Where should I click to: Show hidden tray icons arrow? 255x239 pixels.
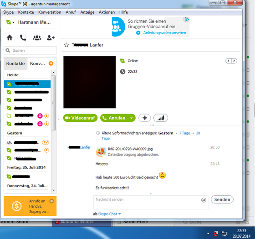[208, 234]
